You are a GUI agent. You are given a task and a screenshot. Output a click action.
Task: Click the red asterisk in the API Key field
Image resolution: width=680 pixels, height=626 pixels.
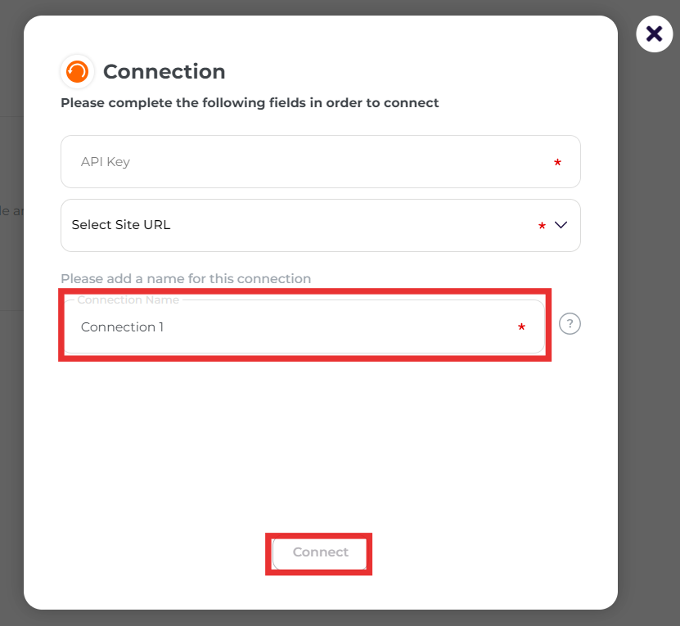(x=557, y=164)
